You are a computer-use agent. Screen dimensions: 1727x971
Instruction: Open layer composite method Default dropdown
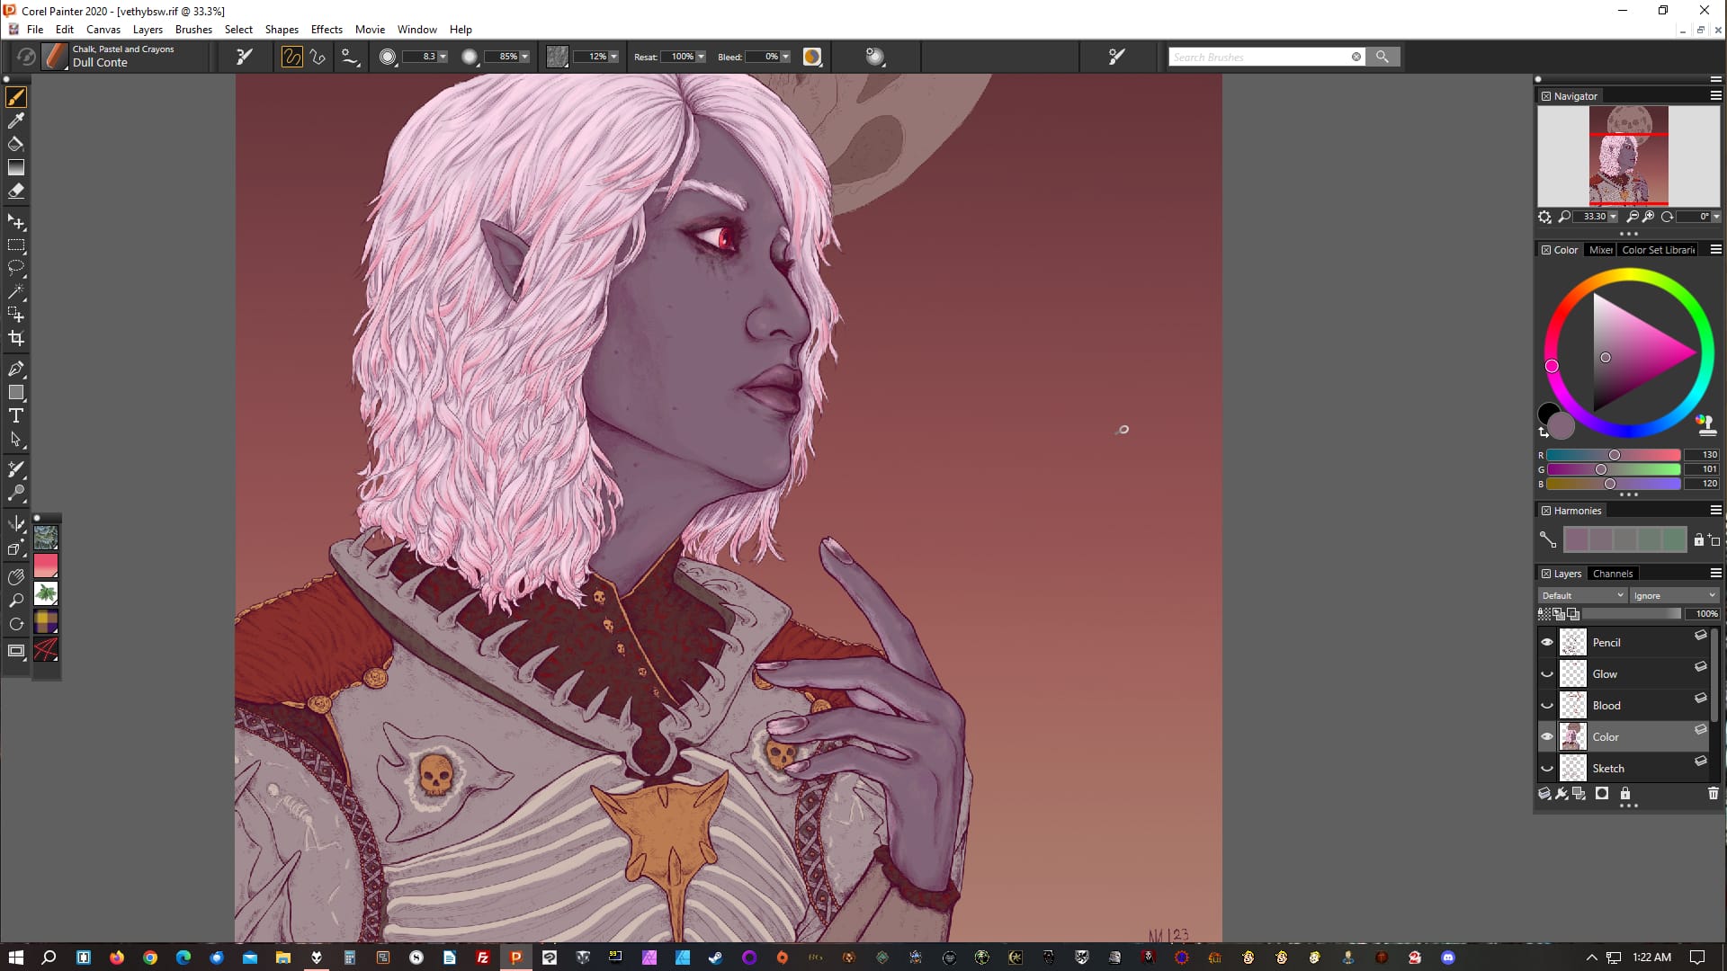1582,595
